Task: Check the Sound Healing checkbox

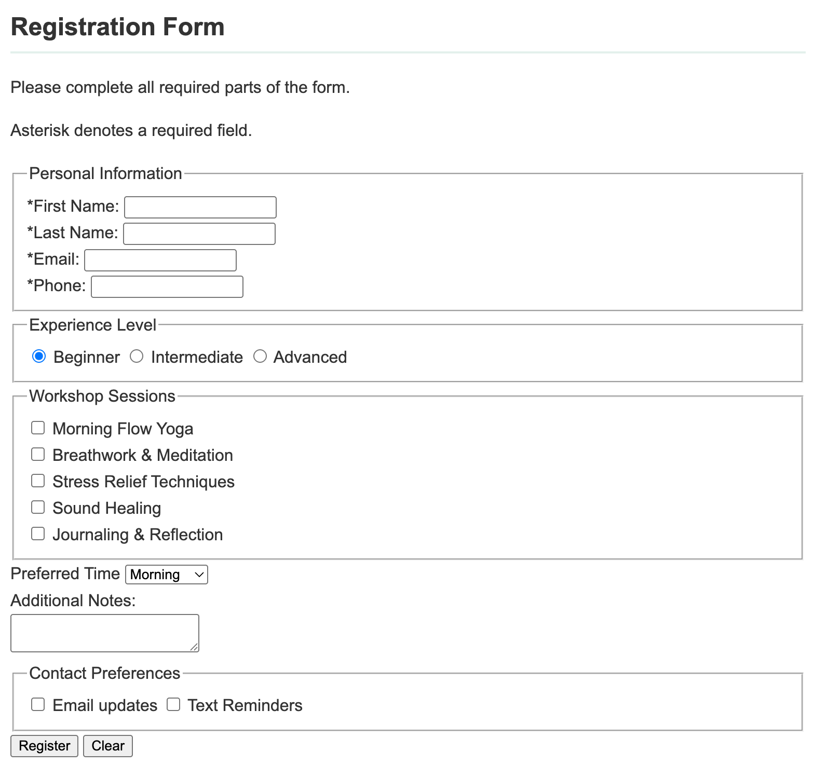Action: [x=38, y=507]
